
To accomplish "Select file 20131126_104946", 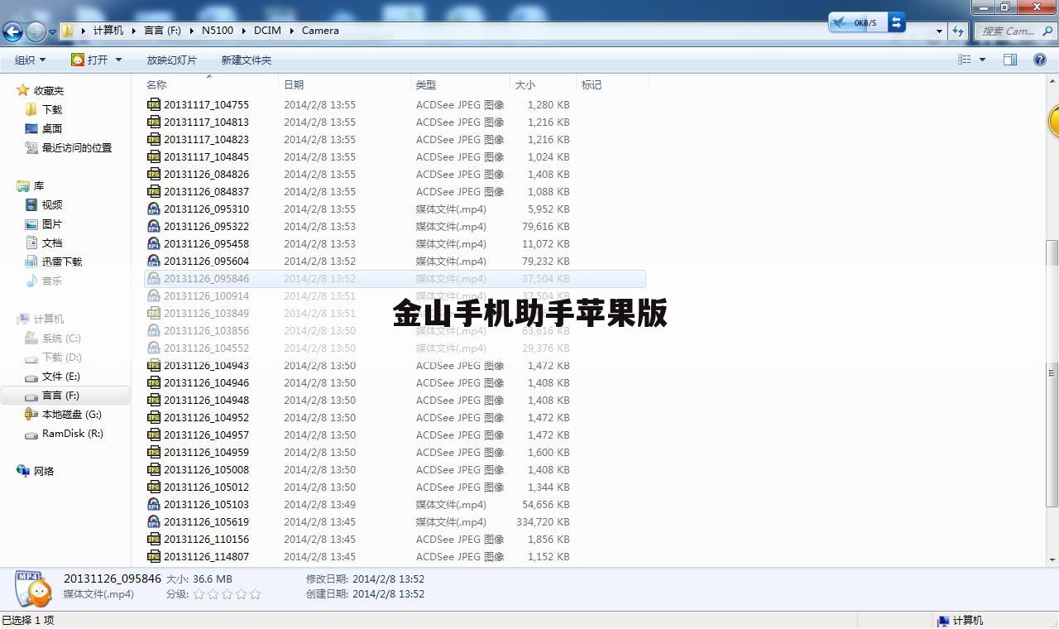I will [206, 382].
